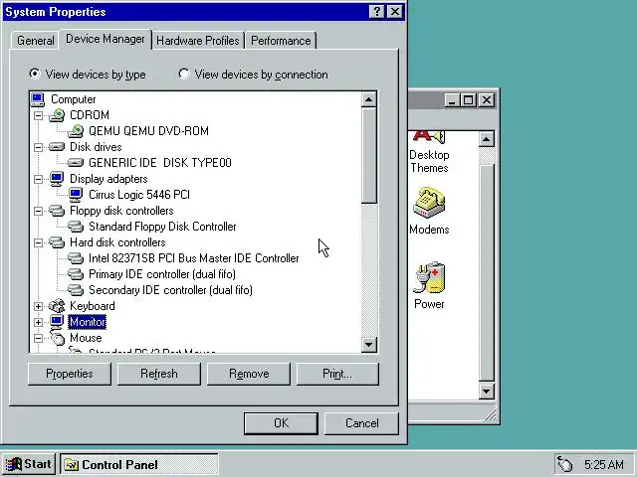Switch to the General tab
The width and height of the screenshot is (637, 477).
click(36, 41)
